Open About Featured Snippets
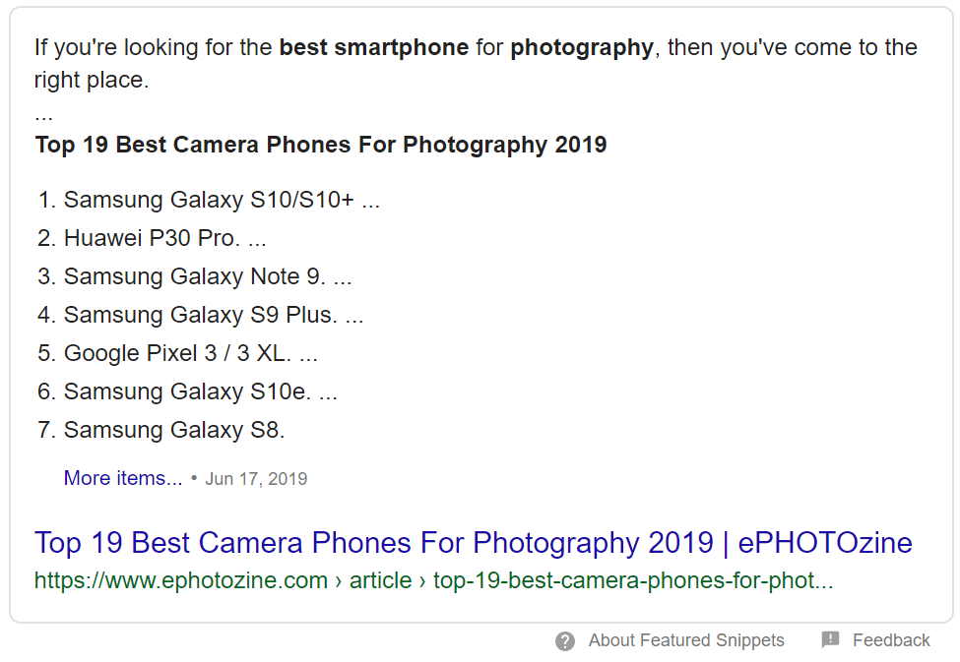The image size is (960, 662). tap(686, 640)
